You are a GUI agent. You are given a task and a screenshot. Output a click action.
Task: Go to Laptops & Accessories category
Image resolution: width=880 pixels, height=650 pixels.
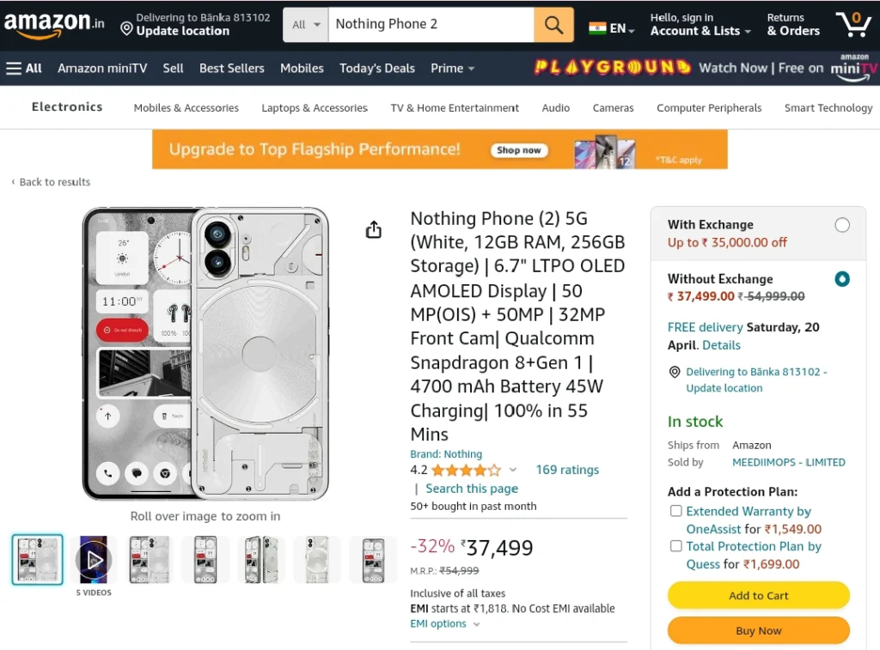point(315,107)
